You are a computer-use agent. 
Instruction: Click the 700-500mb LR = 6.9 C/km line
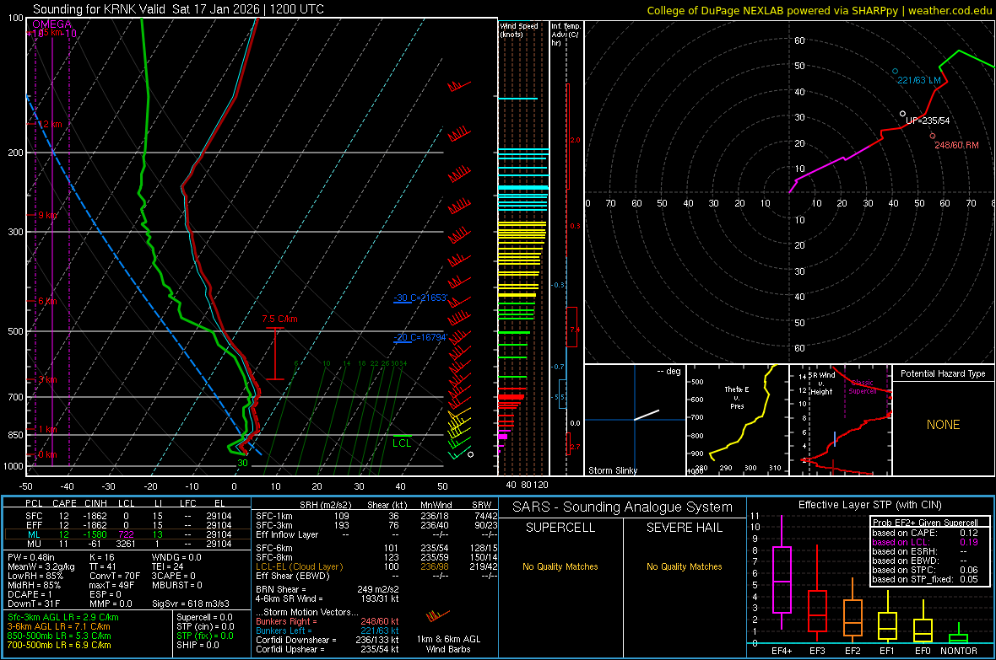click(59, 645)
